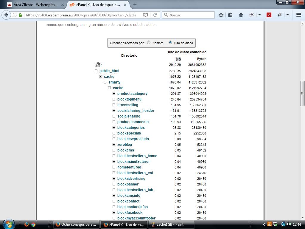
Task: Launch Firefox from quick launch
Action: tap(27, 225)
